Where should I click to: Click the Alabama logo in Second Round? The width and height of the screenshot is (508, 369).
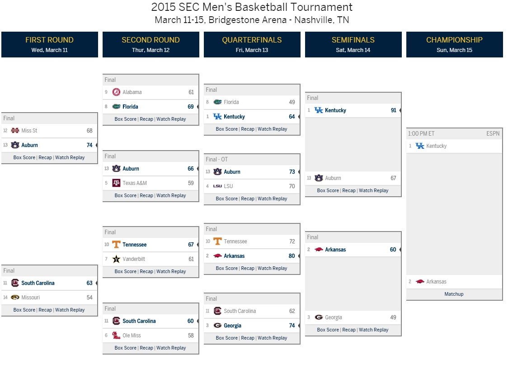point(116,92)
